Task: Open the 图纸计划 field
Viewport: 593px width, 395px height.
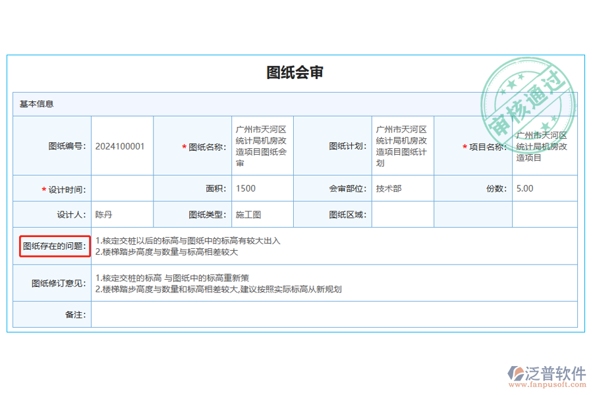Action: click(402, 146)
